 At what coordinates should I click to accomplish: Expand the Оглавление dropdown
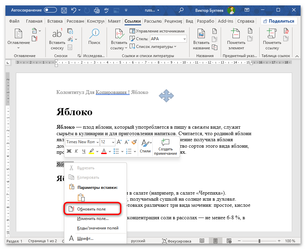(x=19, y=48)
